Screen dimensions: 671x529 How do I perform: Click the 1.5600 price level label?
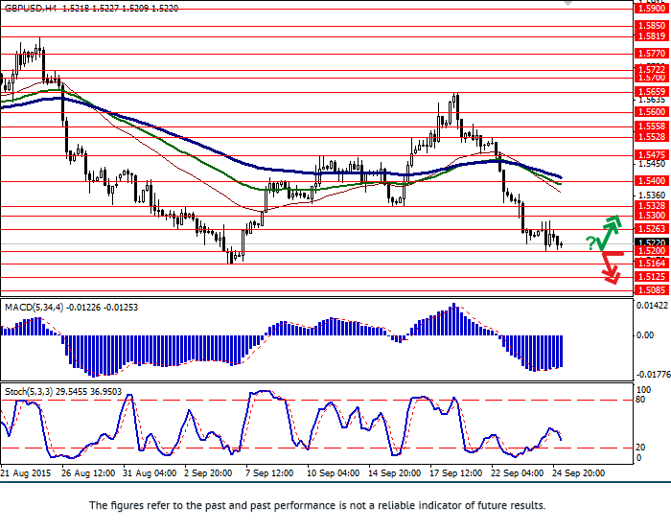pyautogui.click(x=652, y=112)
